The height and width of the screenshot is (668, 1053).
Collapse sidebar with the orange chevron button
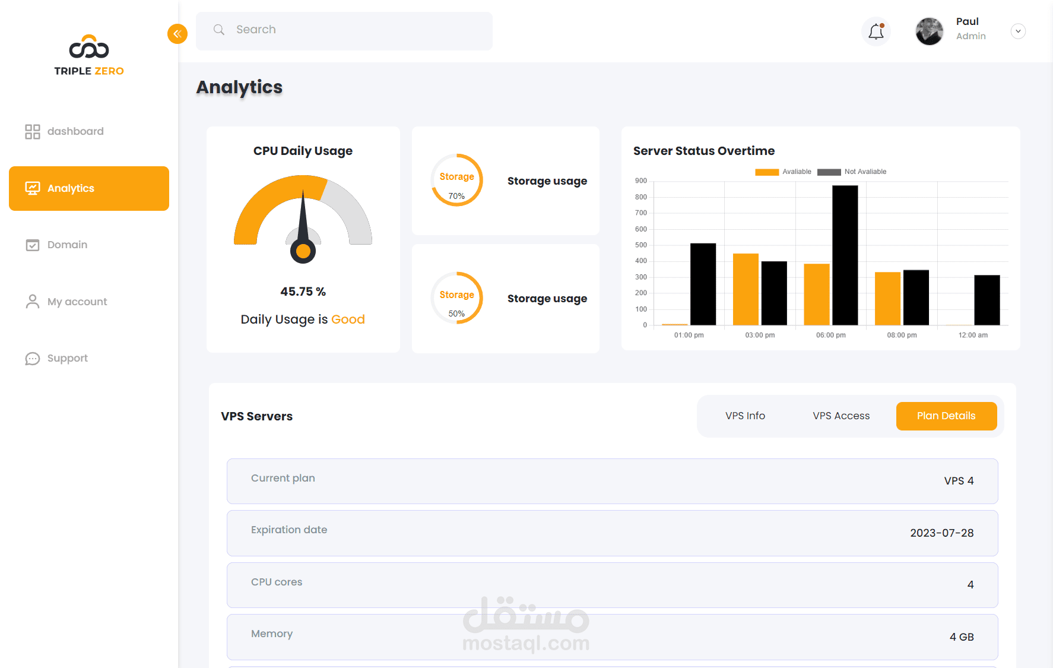177,34
